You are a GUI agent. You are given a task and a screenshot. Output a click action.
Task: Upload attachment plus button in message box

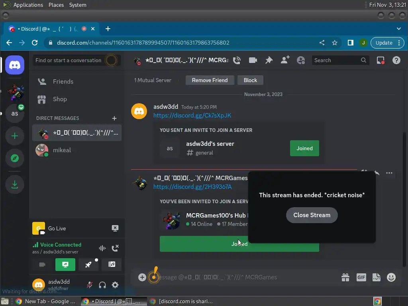142,277
